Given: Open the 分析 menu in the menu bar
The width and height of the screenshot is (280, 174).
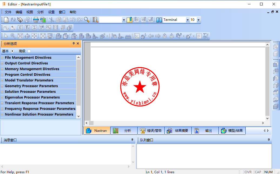Looking at the screenshot, I should pyautogui.click(x=41, y=12).
